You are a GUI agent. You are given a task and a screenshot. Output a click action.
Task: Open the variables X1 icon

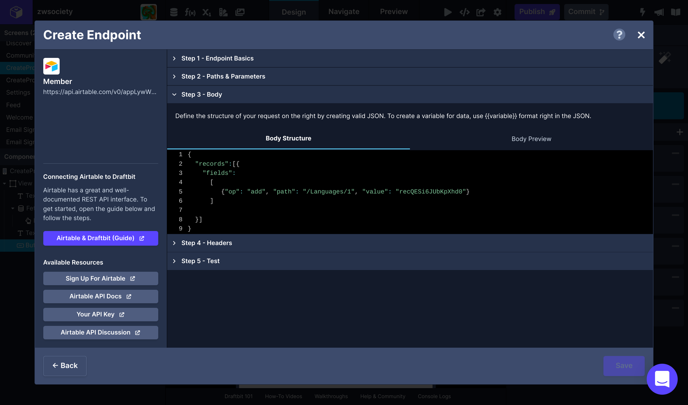(x=206, y=12)
